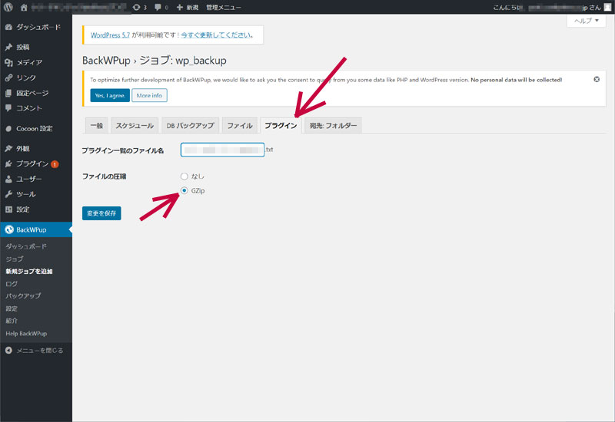Expand the ヘルプ help dropdown
The width and height of the screenshot is (615, 422).
point(587,21)
